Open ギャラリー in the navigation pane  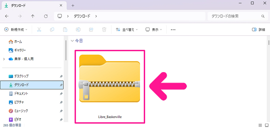(x=17, y=50)
